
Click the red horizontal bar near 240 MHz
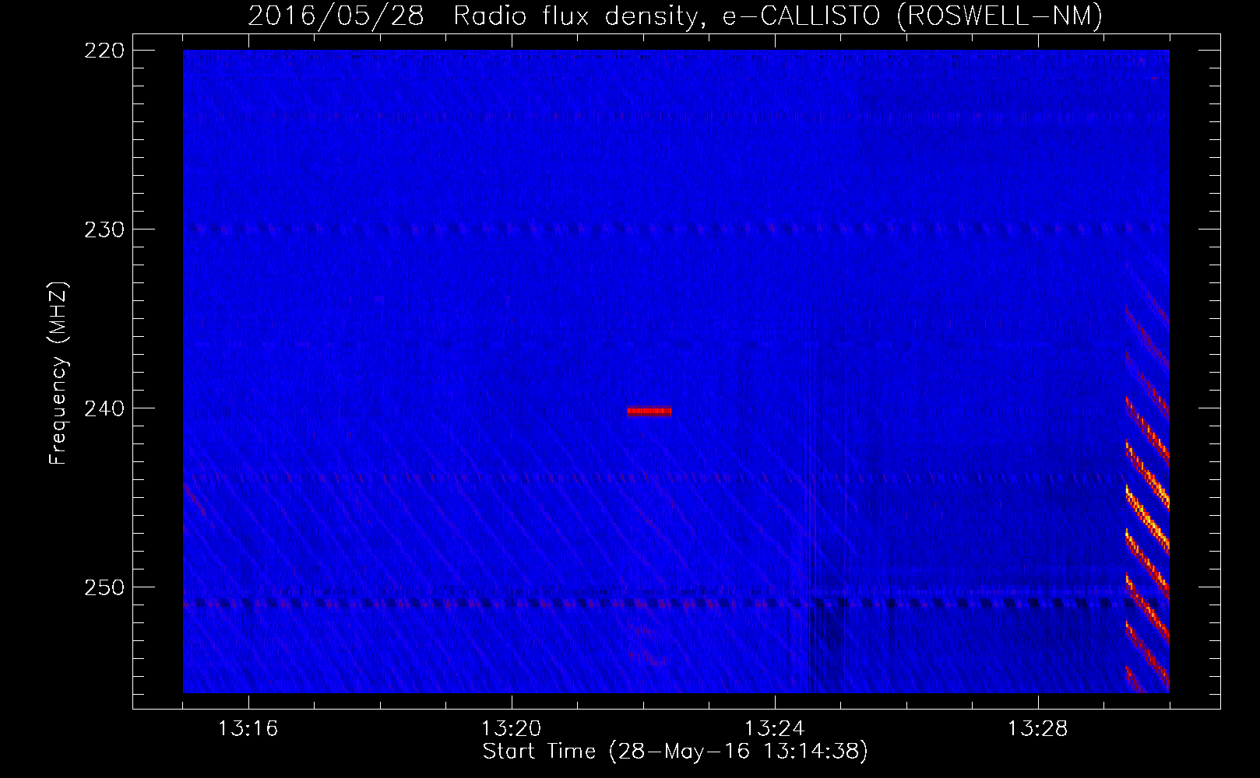tap(649, 412)
